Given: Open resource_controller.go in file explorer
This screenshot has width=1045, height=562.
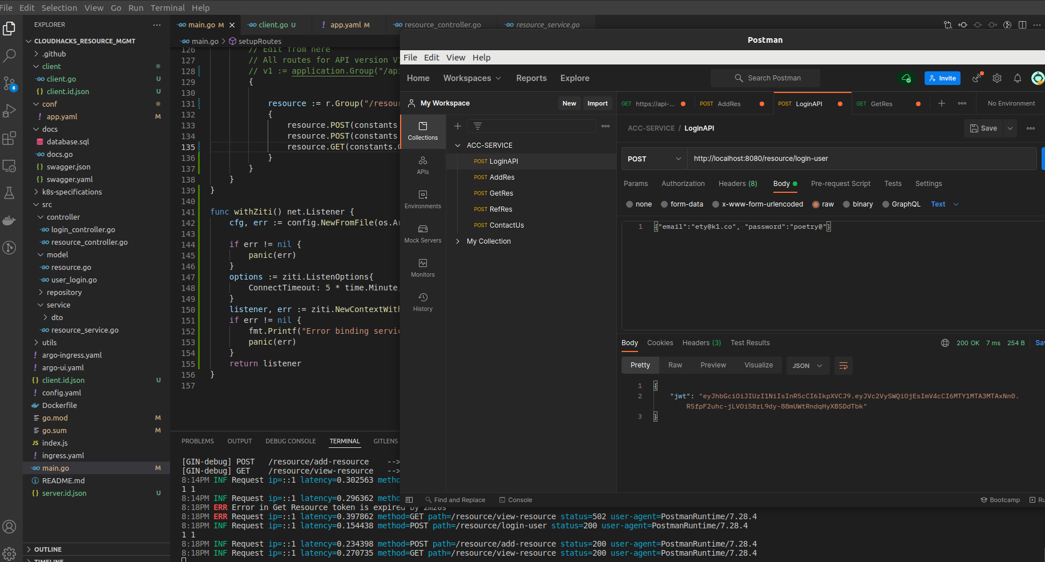Looking at the screenshot, I should (x=89, y=242).
